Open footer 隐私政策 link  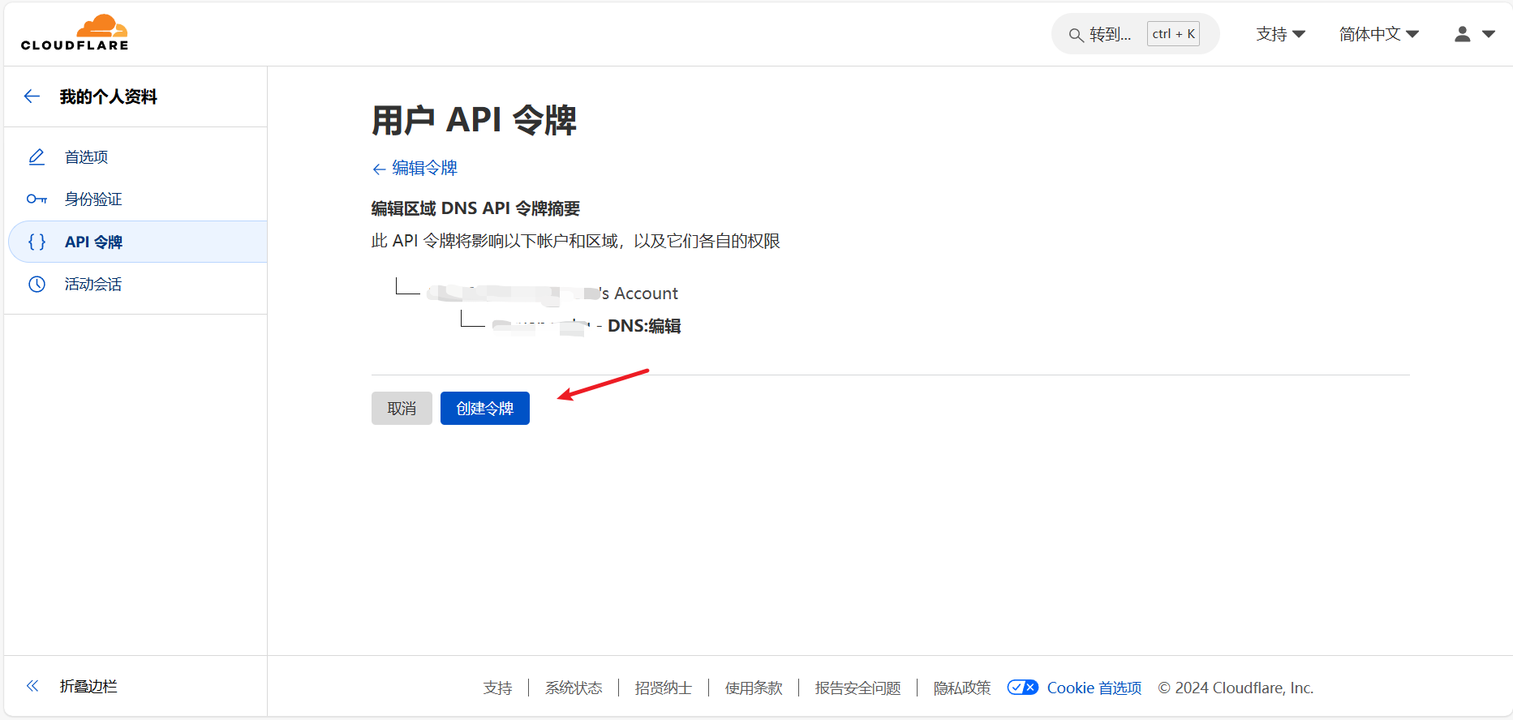click(x=962, y=688)
